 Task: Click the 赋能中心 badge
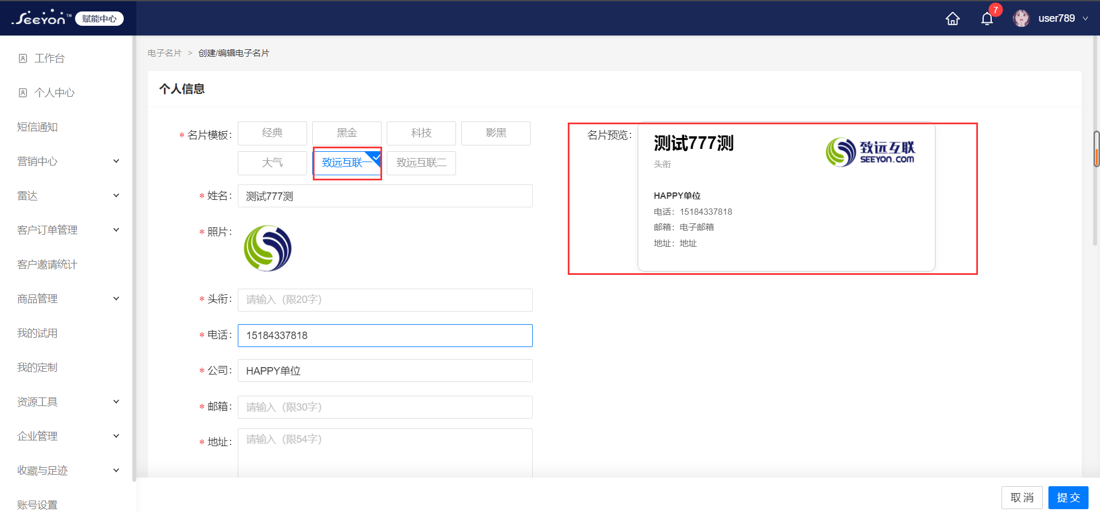click(x=99, y=19)
